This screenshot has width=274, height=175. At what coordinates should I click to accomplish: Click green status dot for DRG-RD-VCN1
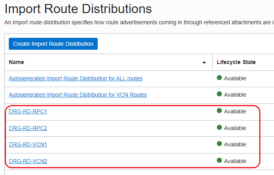tap(219, 144)
